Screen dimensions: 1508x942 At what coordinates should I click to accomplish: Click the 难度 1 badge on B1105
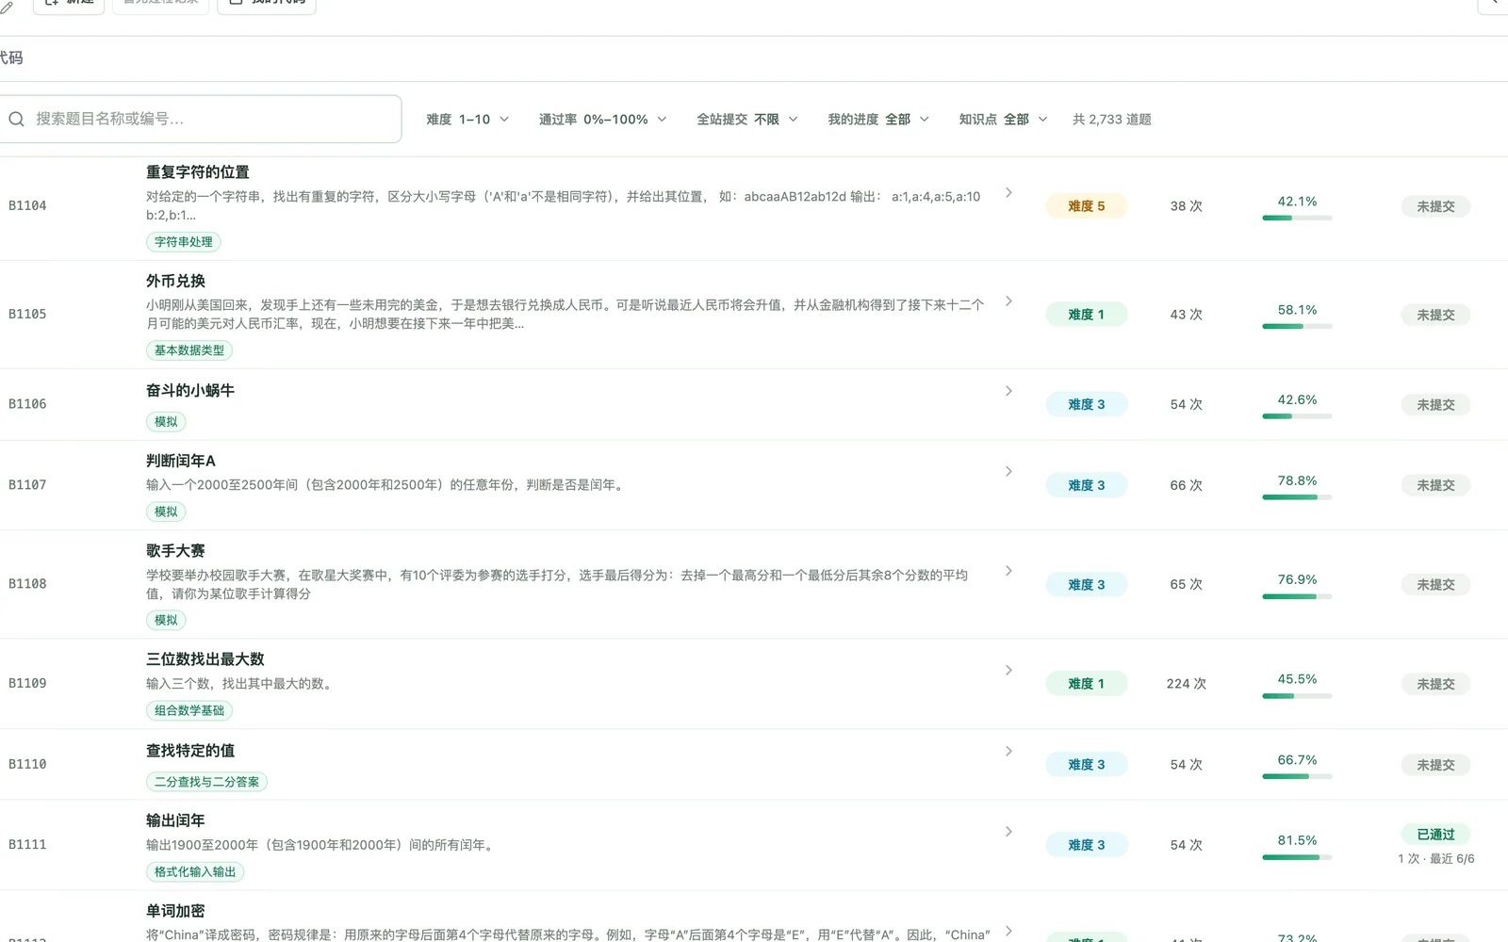pos(1086,315)
